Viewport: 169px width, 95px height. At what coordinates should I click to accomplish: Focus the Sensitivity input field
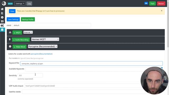pos(30,75)
